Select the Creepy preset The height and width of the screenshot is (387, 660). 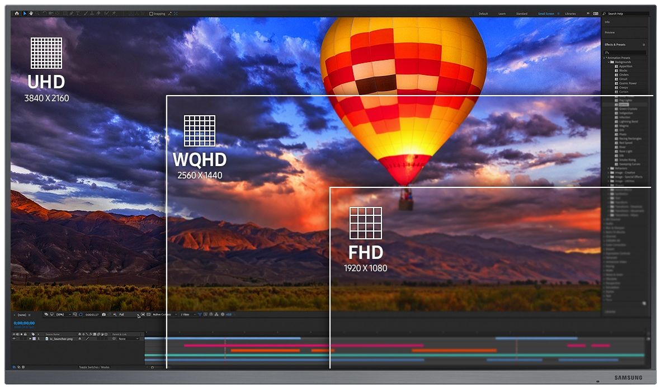point(624,87)
